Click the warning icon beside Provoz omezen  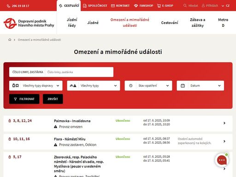coord(56,127)
